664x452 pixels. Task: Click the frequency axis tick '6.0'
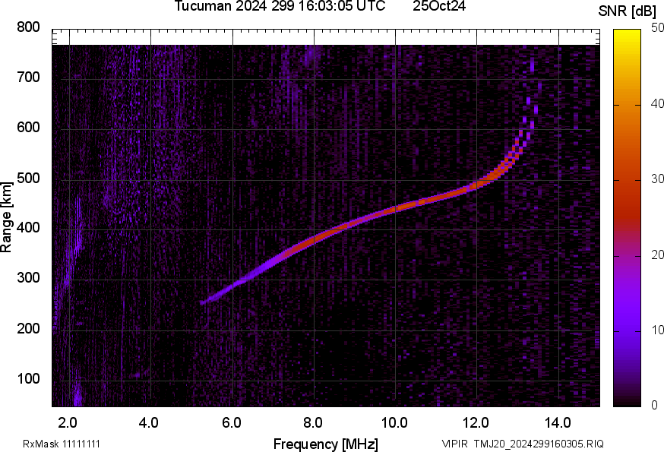pos(231,422)
